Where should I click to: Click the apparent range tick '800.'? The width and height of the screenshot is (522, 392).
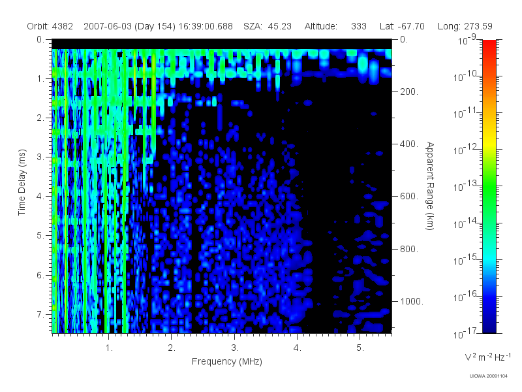click(x=409, y=249)
